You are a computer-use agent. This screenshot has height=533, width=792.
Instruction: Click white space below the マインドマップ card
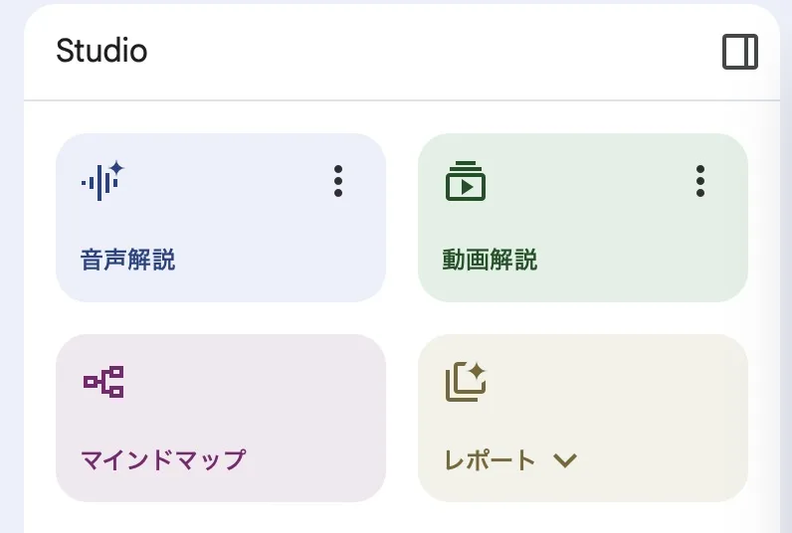tap(221, 519)
